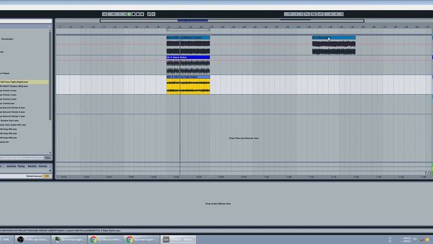This screenshot has width=433, height=244.
Task: Toggle the punch-out switch right of the loop switch
Action: coord(320,14)
